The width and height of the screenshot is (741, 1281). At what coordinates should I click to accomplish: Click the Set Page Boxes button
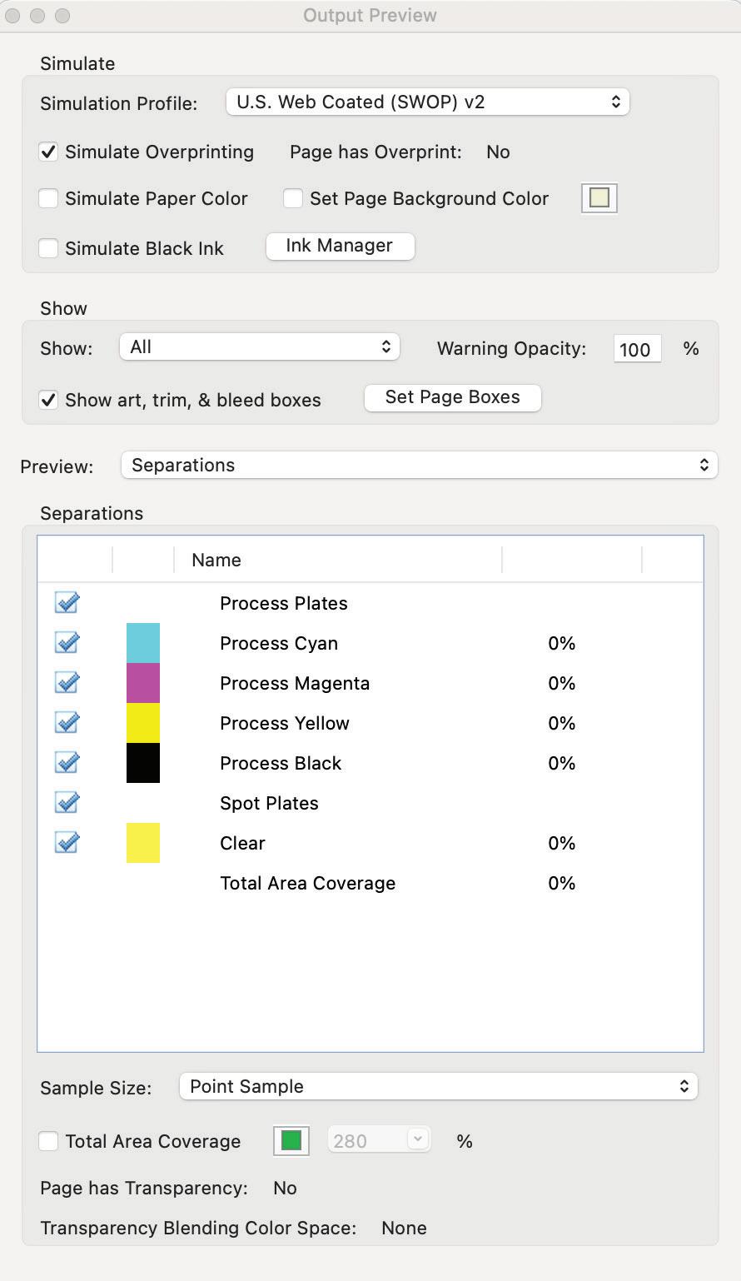(x=452, y=397)
